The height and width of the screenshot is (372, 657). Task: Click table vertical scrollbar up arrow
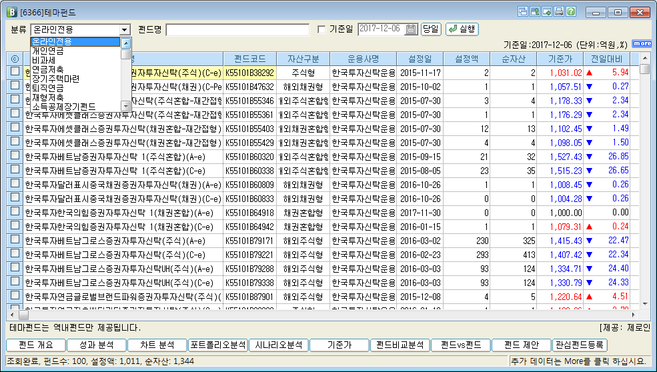coord(645,58)
